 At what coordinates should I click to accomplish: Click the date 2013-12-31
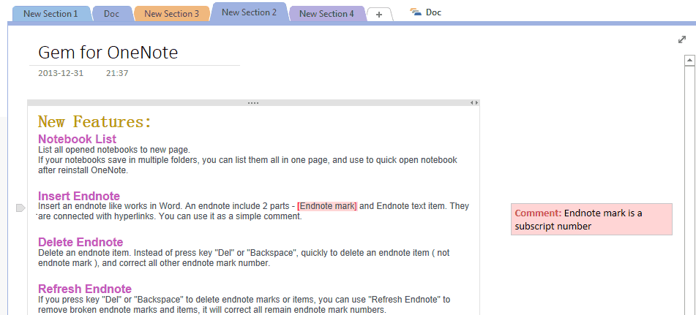61,73
